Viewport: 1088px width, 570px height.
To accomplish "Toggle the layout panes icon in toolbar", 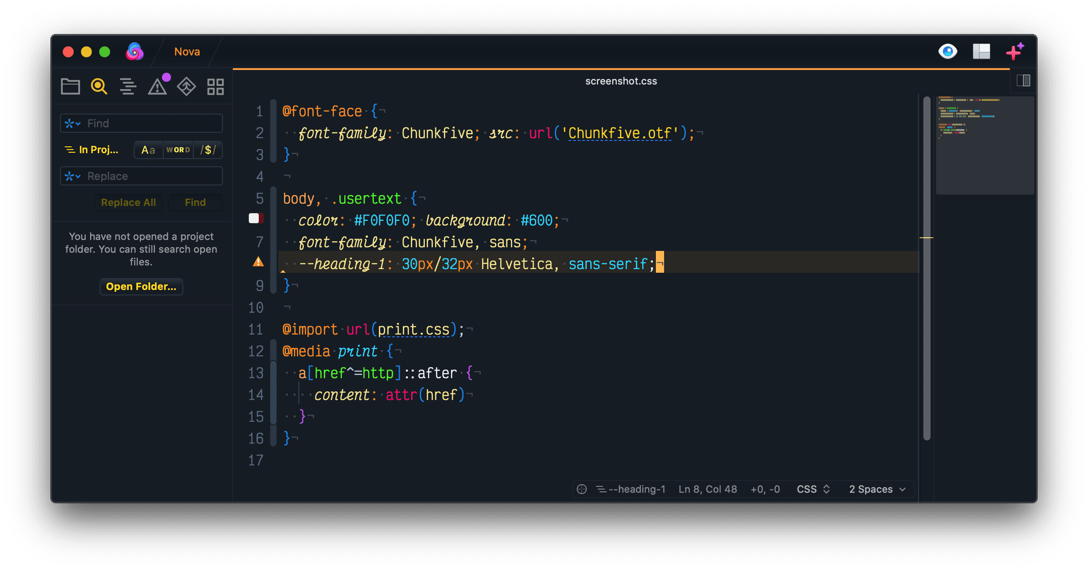I will tap(982, 51).
